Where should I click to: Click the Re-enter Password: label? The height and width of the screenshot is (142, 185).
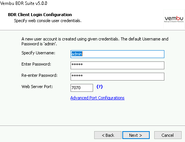(x=39, y=75)
